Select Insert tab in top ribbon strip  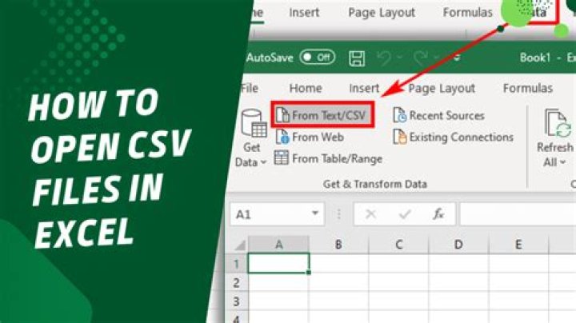tap(304, 13)
